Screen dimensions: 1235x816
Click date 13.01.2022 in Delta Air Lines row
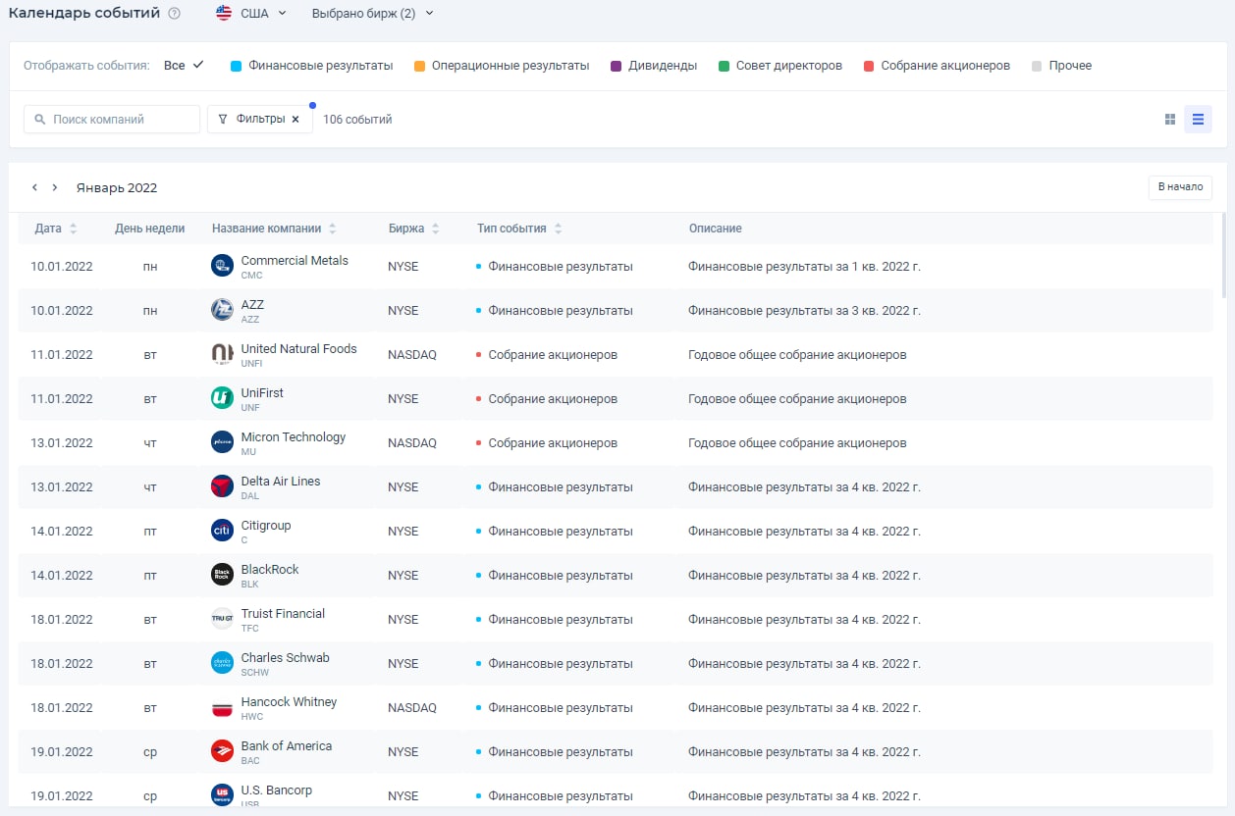62,487
